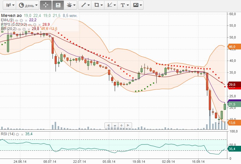
Task: Open the line drawing tools menu
Action: [85, 5]
